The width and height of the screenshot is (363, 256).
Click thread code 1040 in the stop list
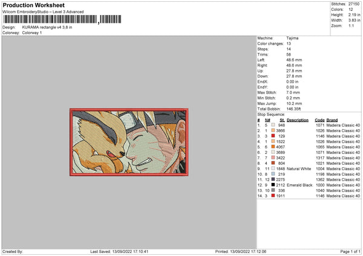(320, 191)
